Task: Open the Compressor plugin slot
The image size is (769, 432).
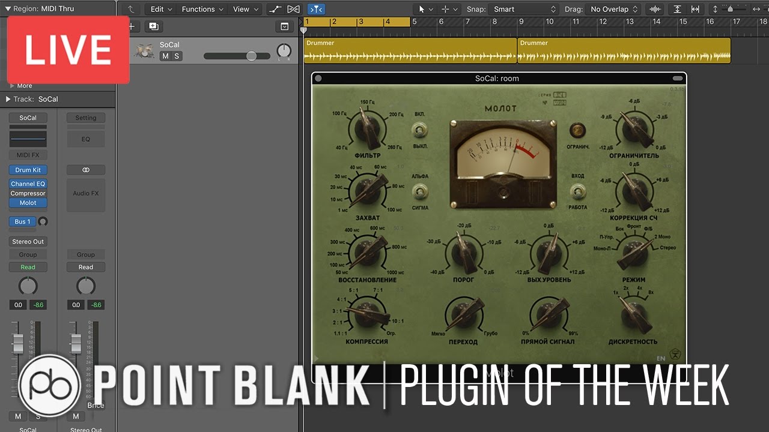Action: [28, 193]
